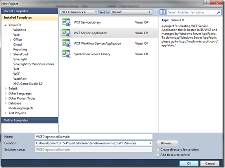Choose the WCF Service Application template icon
The image size is (225, 168).
pos(66,33)
